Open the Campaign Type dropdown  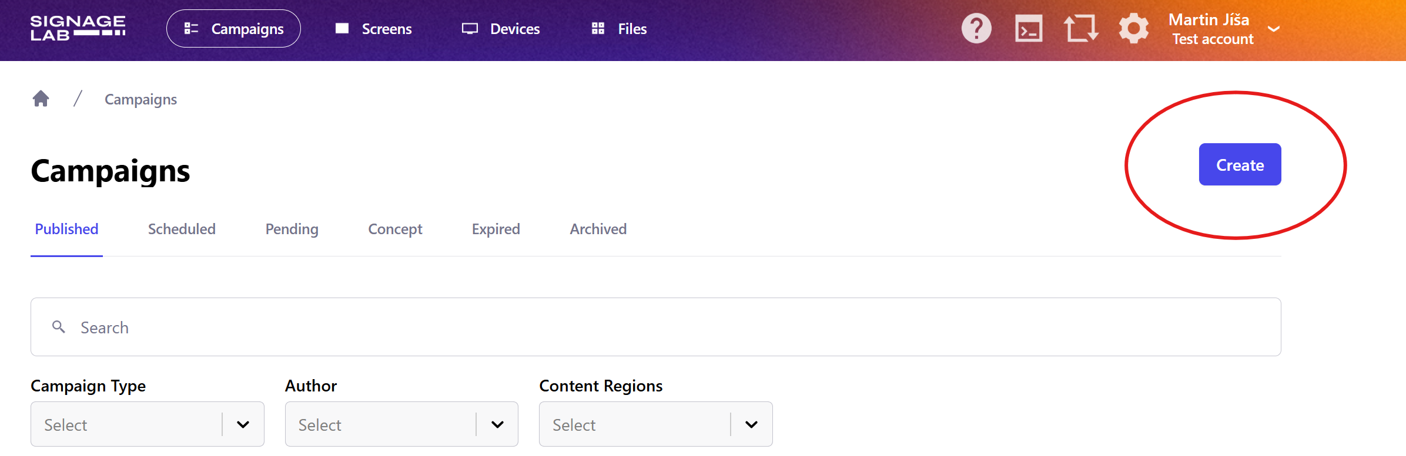148,424
